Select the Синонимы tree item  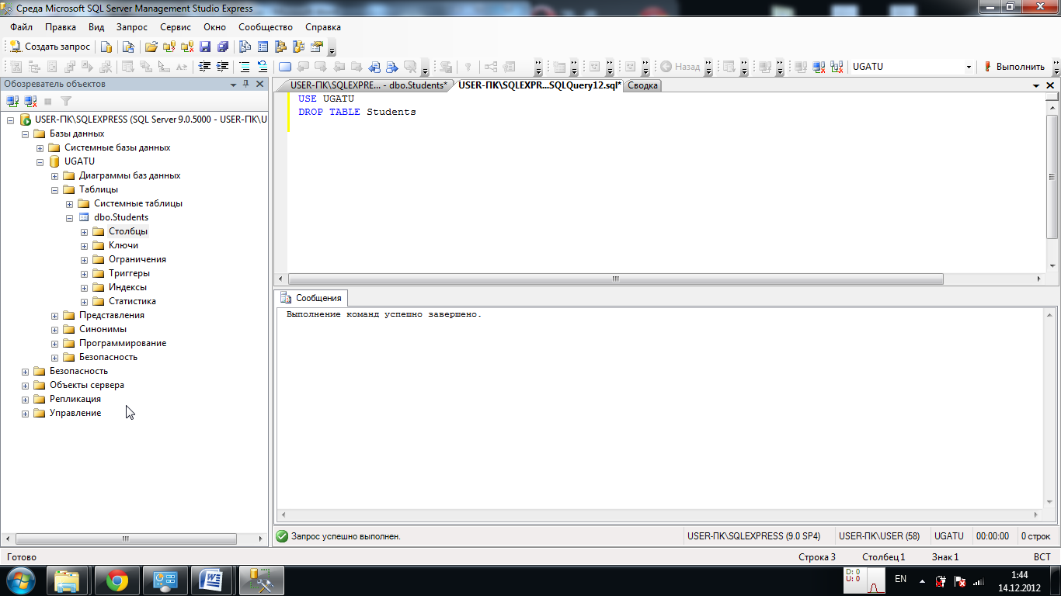(x=103, y=329)
